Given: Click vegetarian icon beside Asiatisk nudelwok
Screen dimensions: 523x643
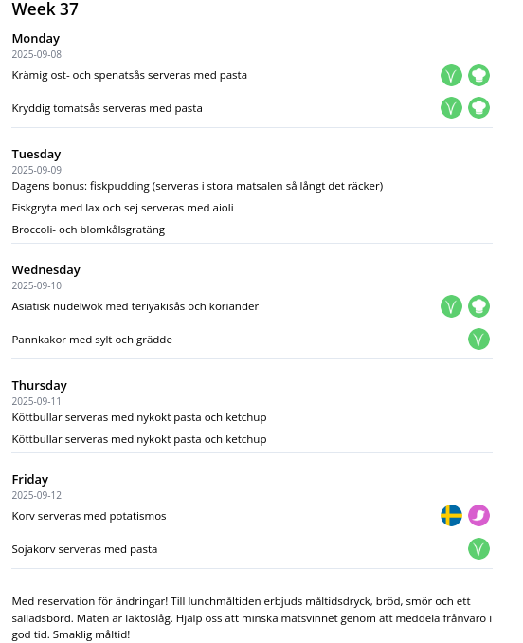Looking at the screenshot, I should click(x=451, y=306).
